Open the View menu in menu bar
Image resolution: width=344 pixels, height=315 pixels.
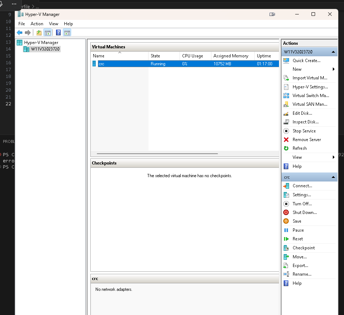coord(53,24)
